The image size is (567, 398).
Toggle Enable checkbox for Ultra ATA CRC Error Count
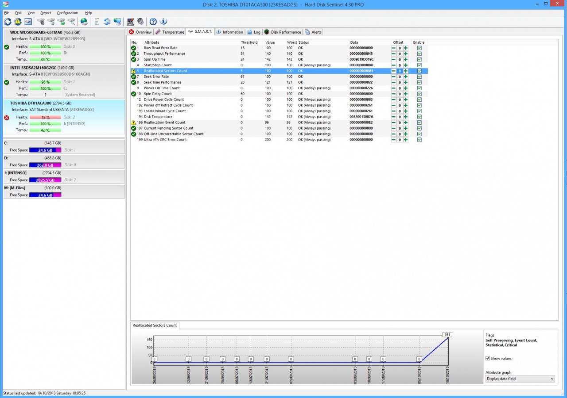point(419,140)
